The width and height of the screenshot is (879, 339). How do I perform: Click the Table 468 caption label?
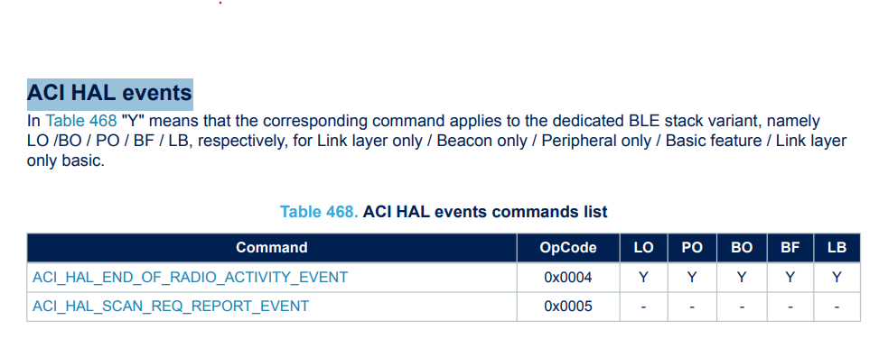319,212
